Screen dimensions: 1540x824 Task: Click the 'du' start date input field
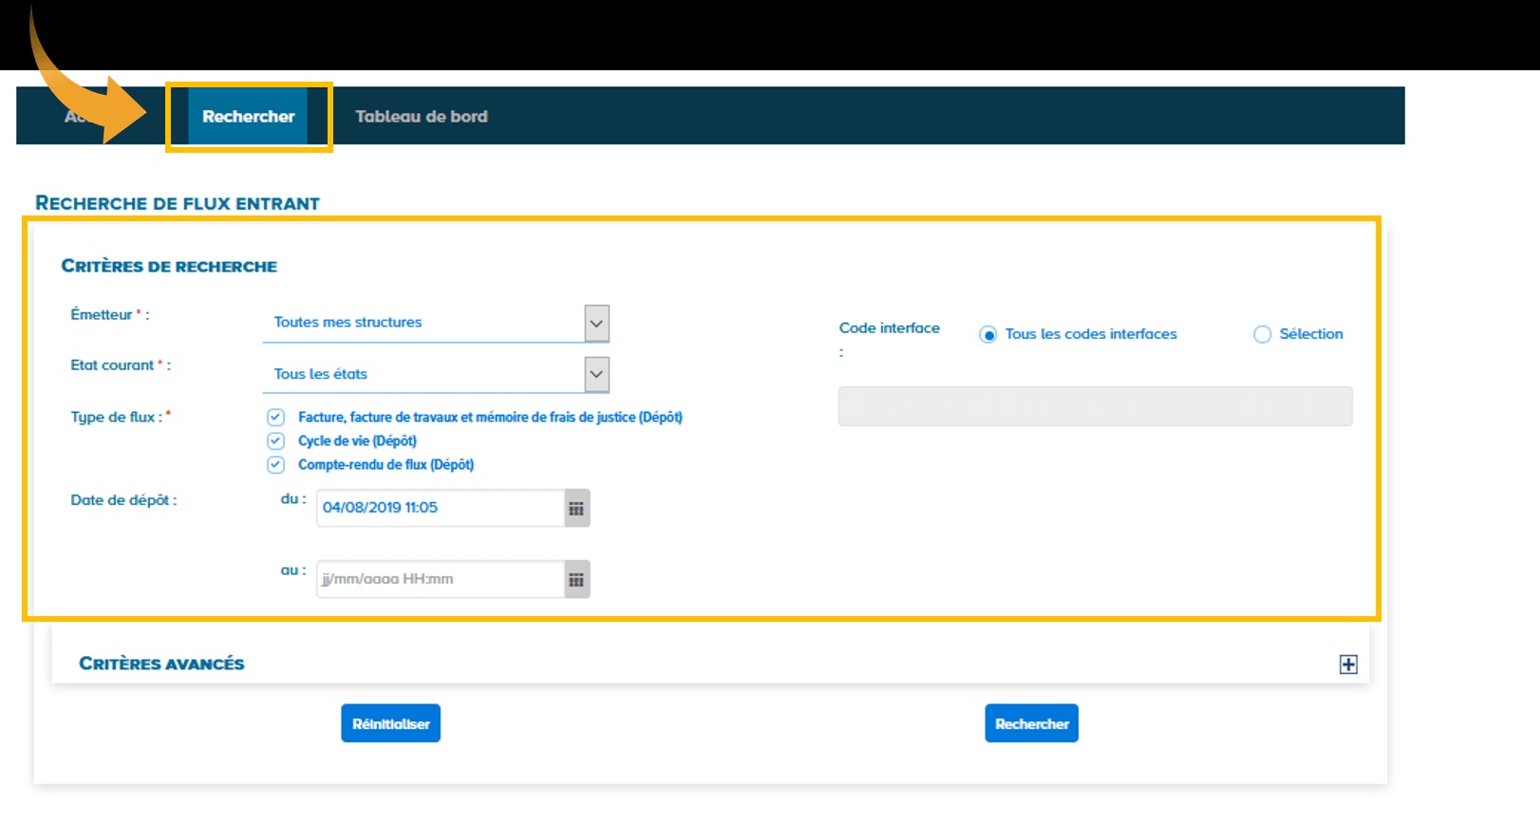point(441,508)
